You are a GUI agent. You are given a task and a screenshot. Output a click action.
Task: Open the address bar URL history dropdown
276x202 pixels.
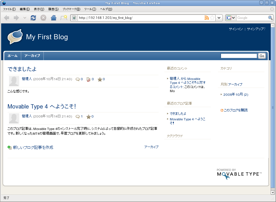click(219, 18)
